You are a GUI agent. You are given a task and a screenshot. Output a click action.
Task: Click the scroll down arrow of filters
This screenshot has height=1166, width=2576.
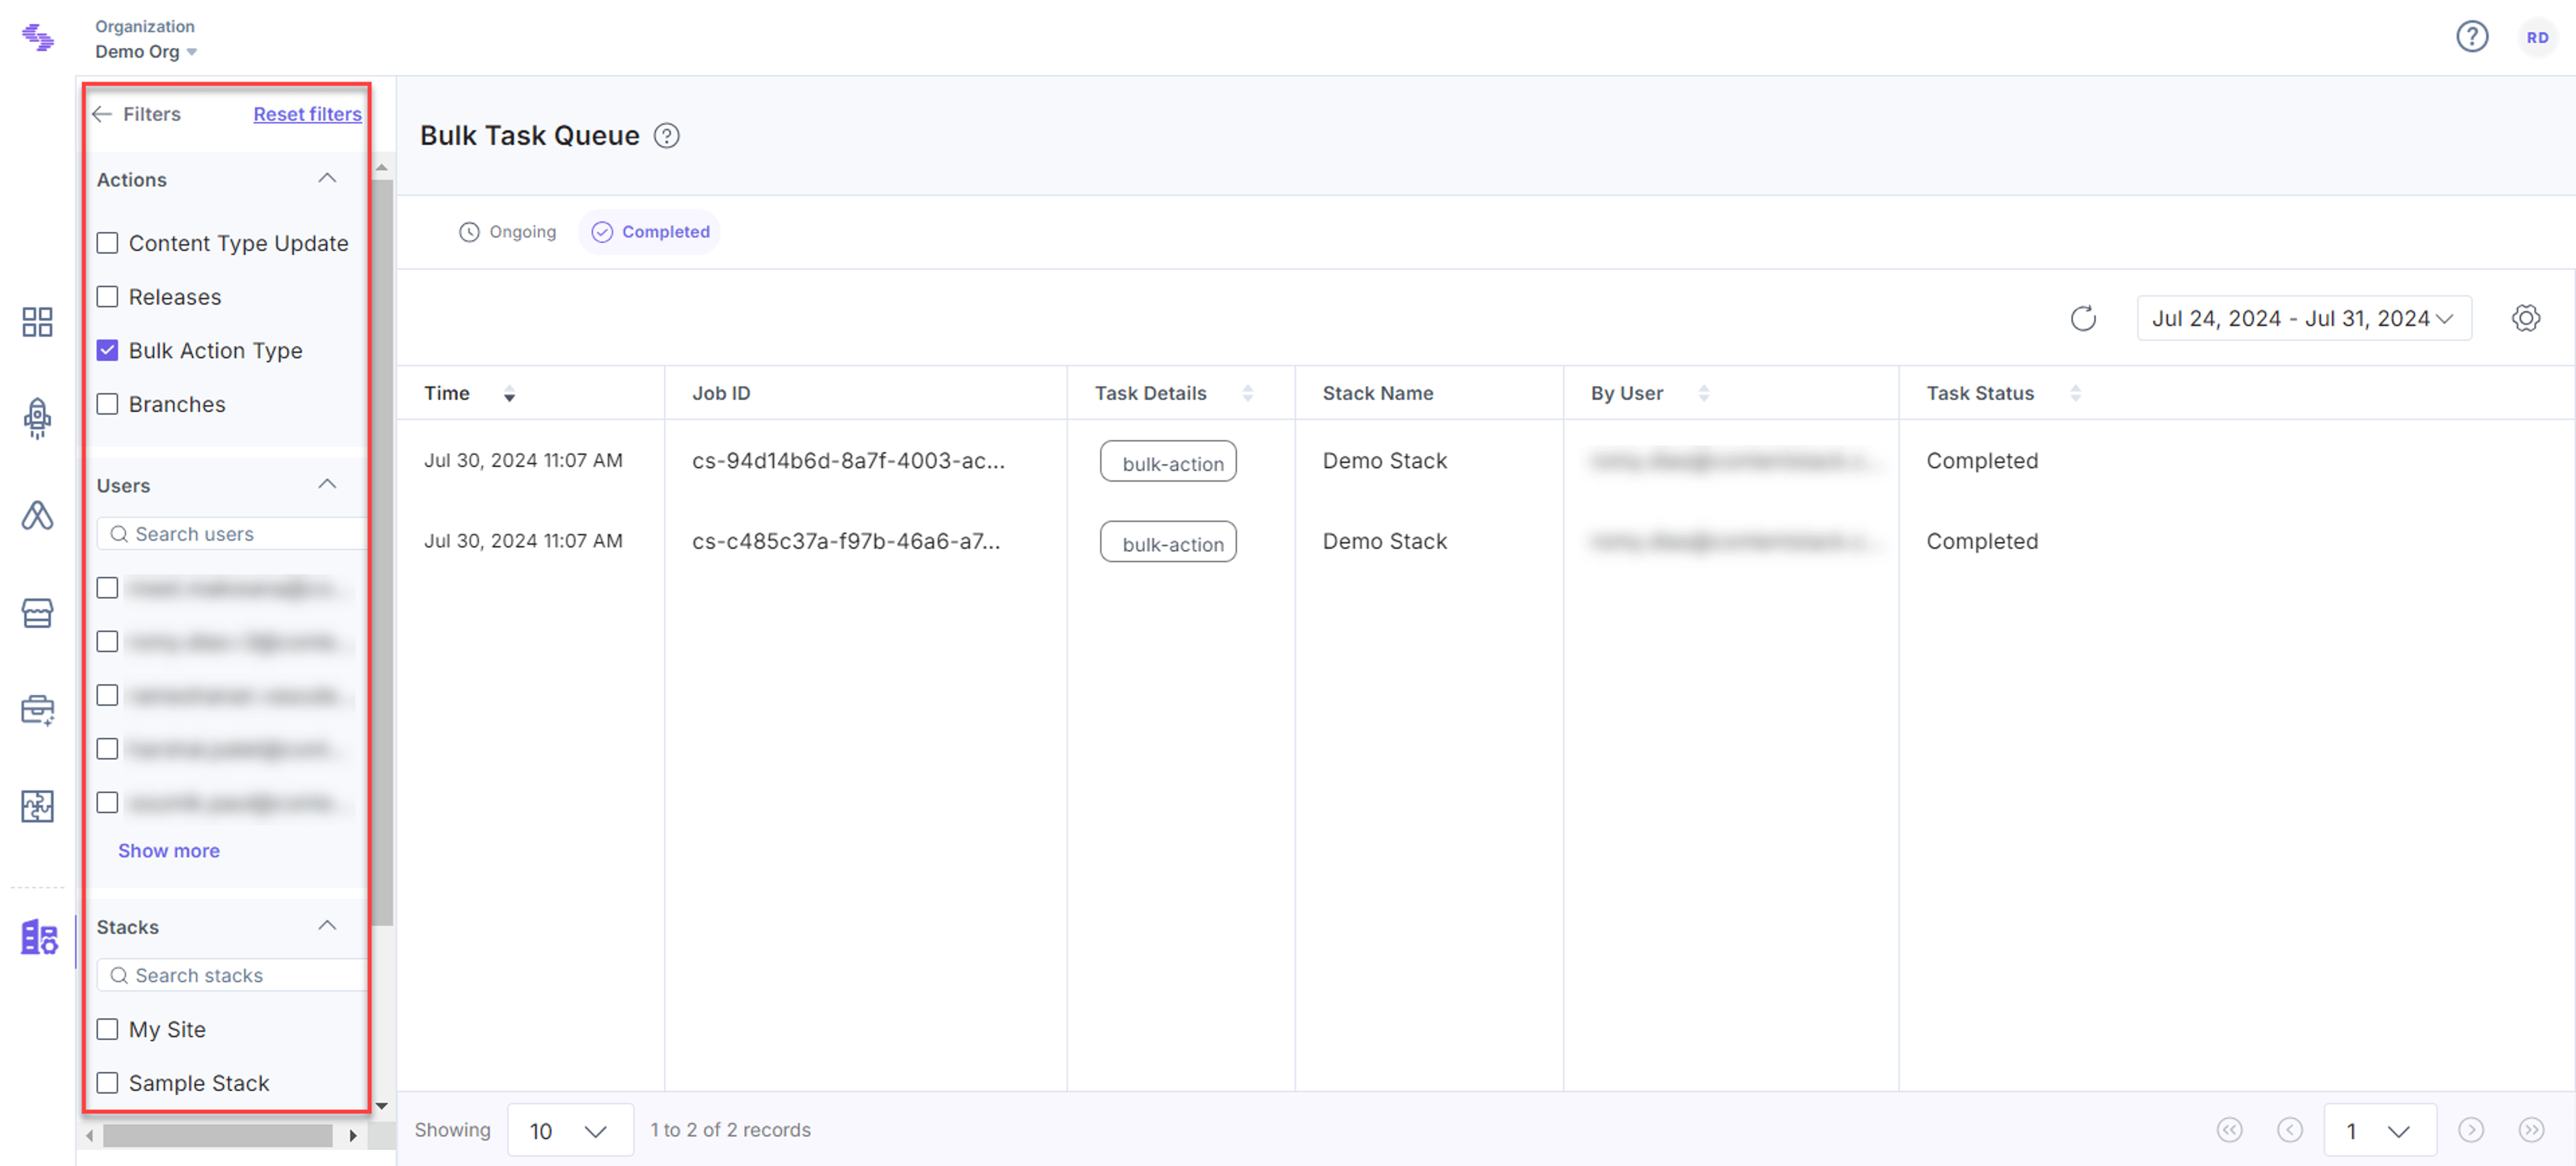pyautogui.click(x=382, y=1106)
